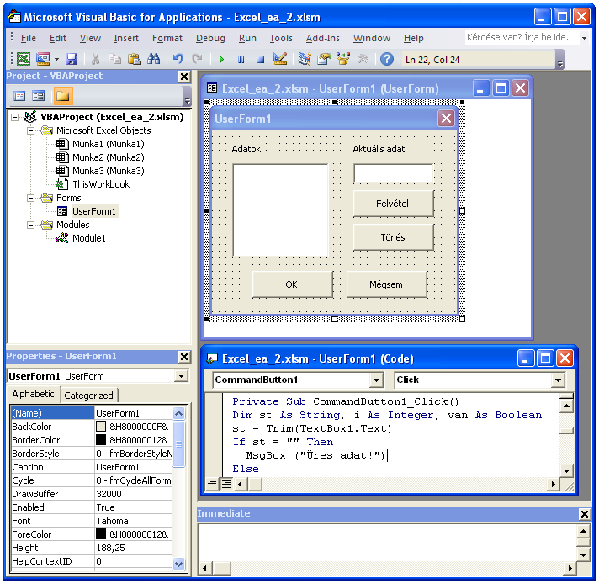Open the UserForm1 object dropdown in Properties
Image resolution: width=599 pixels, height=584 pixels.
tap(181, 376)
